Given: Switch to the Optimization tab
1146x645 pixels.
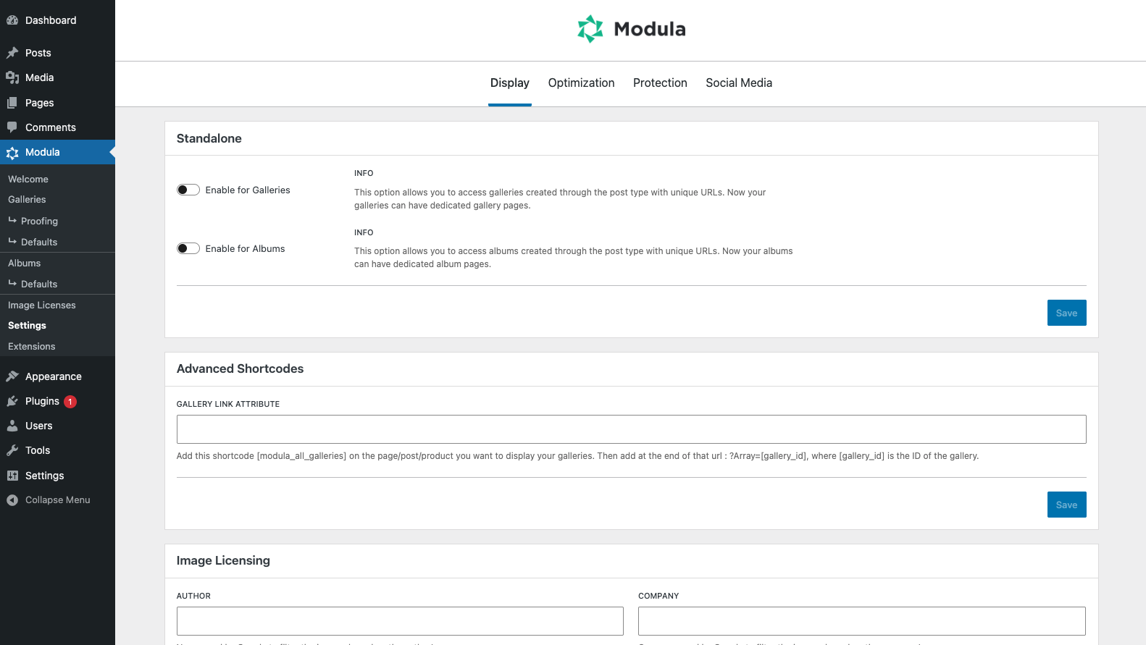Looking at the screenshot, I should [x=581, y=83].
